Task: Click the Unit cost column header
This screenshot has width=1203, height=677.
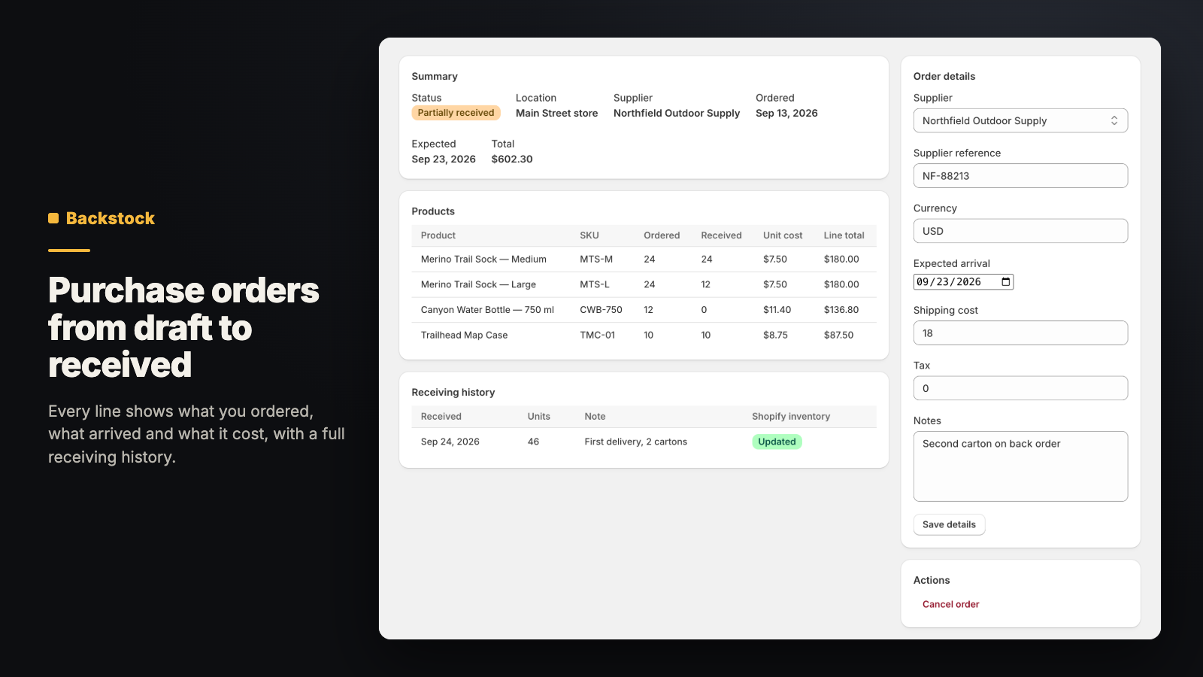Action: pos(783,235)
